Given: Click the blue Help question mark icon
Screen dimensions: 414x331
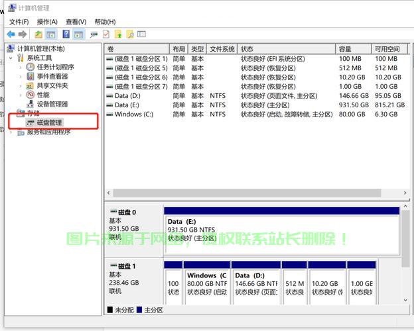Looking at the screenshot, I should pos(66,34).
